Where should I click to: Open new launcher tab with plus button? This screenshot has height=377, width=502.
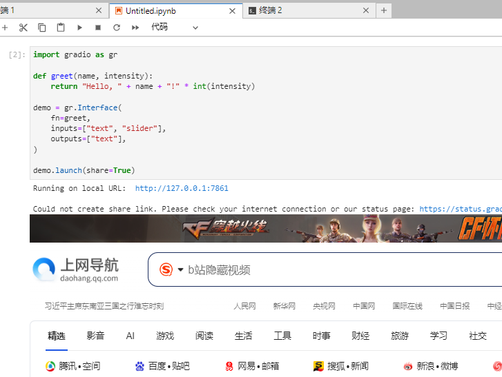click(385, 10)
